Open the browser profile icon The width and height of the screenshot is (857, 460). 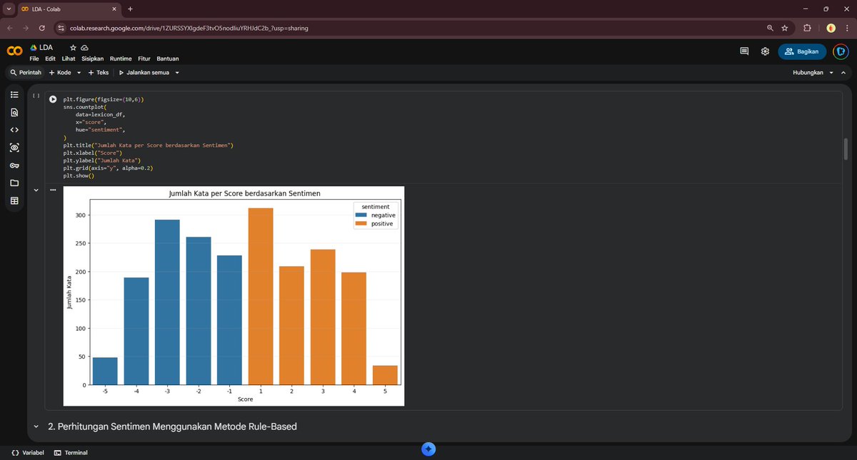coord(831,28)
